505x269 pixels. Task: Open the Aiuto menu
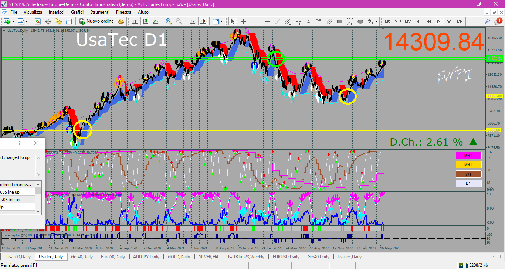pos(143,12)
